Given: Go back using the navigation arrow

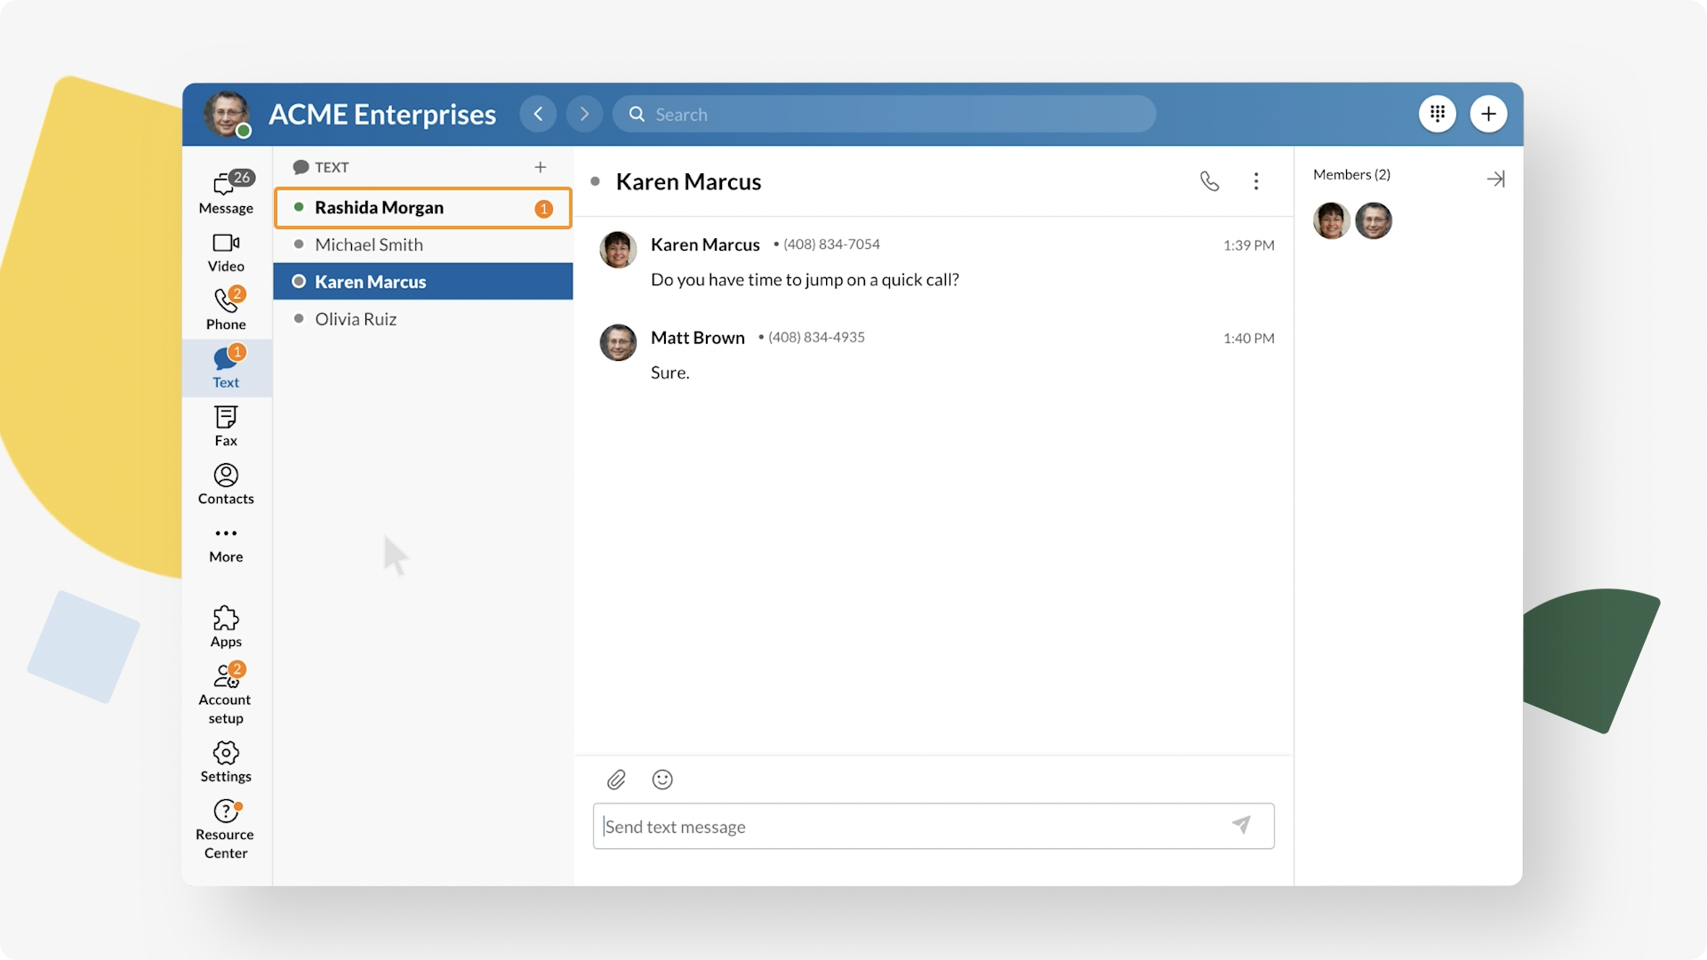Looking at the screenshot, I should coord(538,114).
